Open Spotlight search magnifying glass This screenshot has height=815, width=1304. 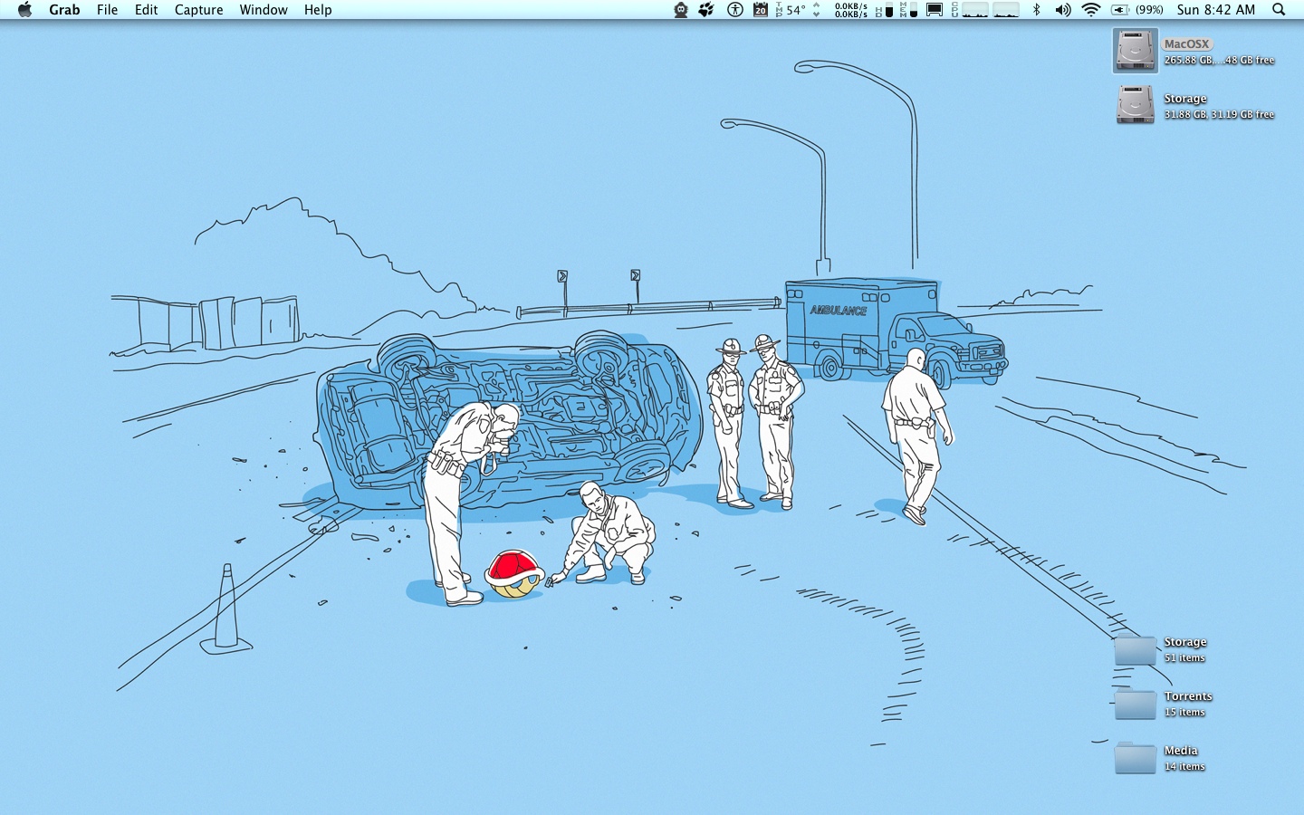1279,10
